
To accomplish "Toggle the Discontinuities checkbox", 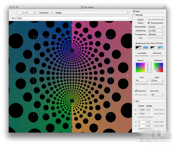I will (x=149, y=23).
